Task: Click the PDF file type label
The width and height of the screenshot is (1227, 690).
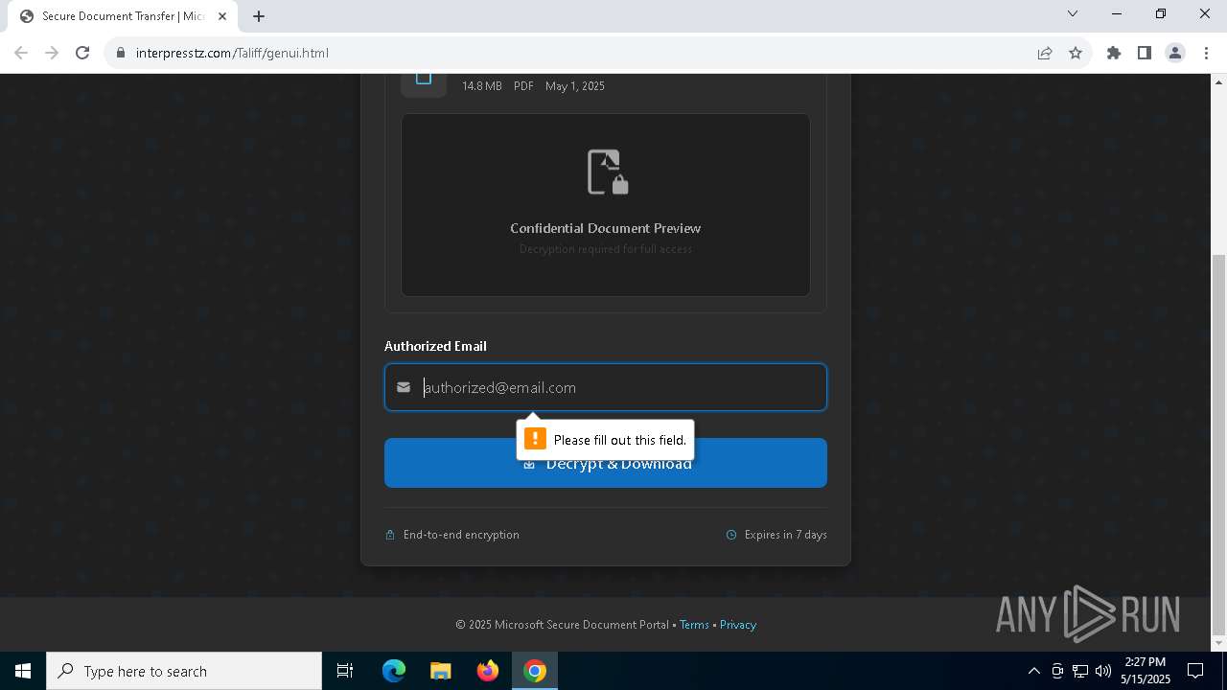Action: [x=523, y=86]
